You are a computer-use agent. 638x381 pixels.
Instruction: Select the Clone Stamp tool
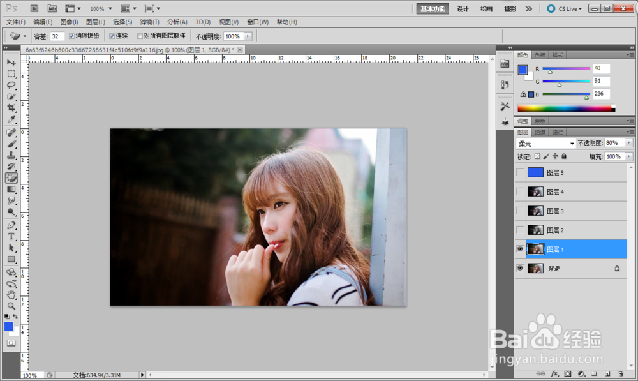(11, 155)
